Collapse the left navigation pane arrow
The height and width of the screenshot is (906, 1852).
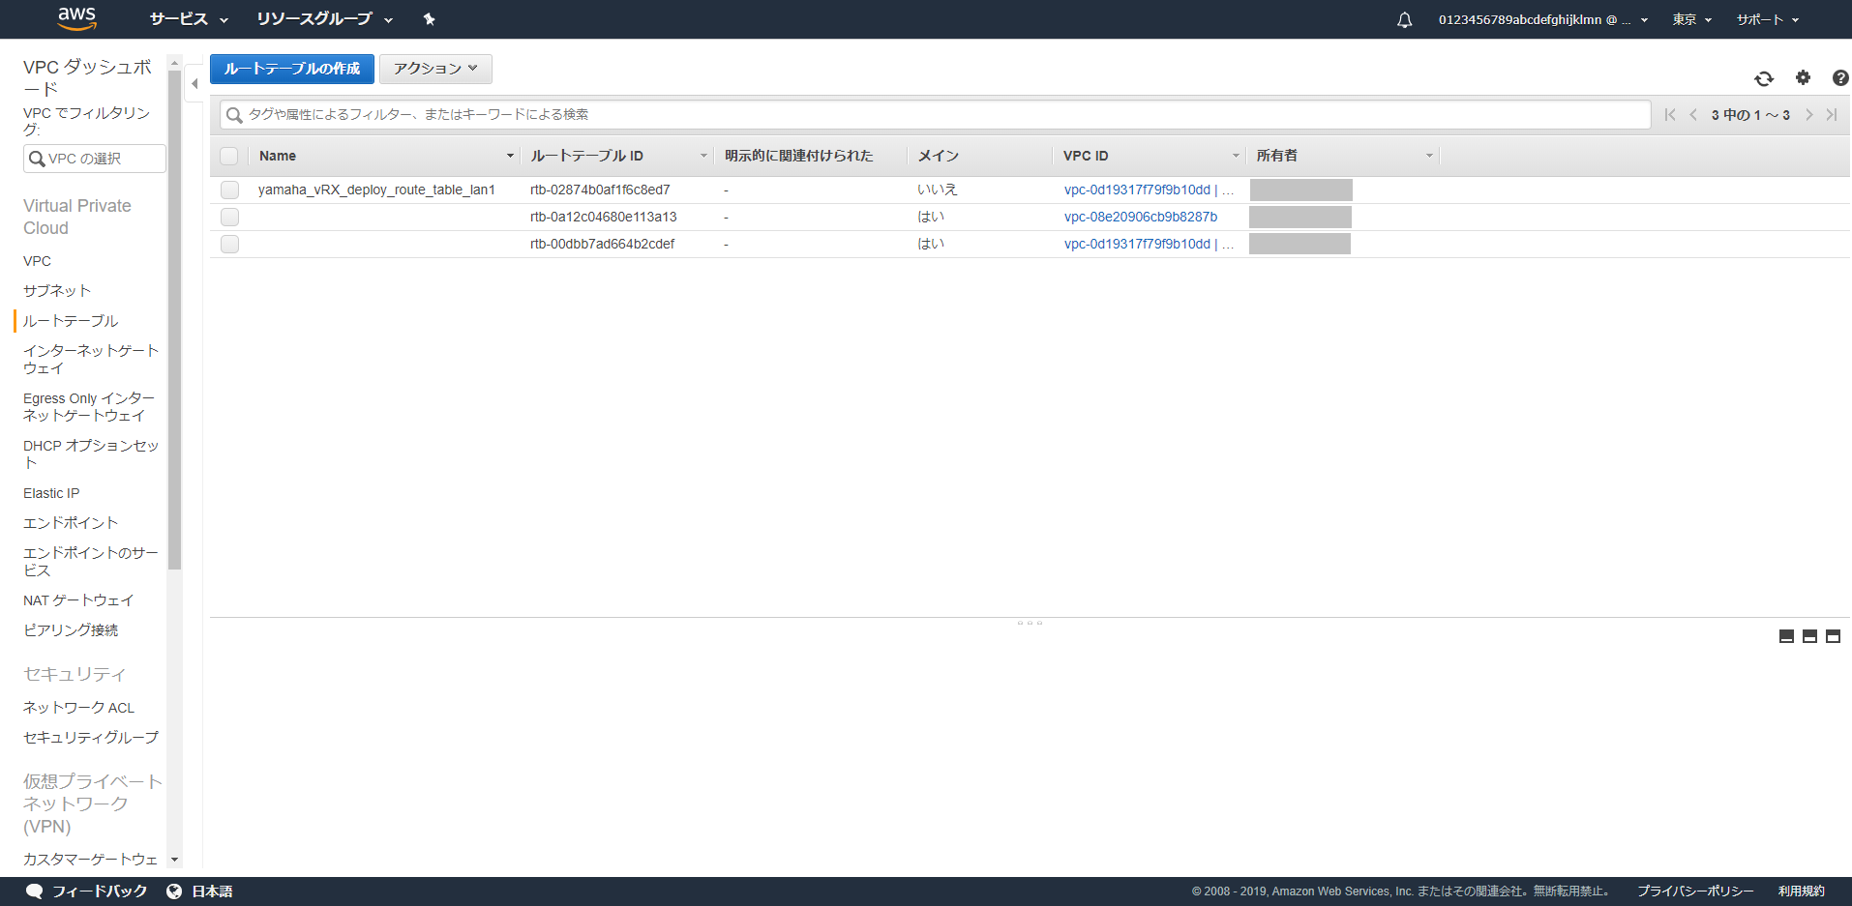click(194, 84)
